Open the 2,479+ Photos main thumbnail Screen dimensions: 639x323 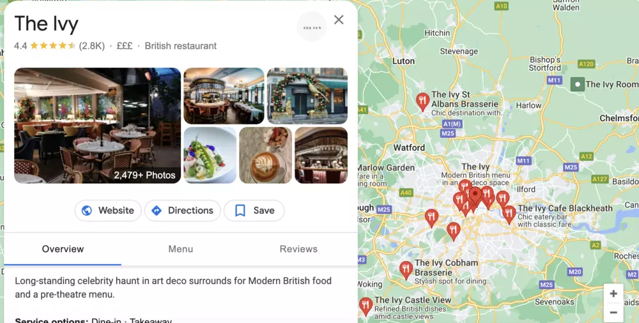(x=97, y=126)
